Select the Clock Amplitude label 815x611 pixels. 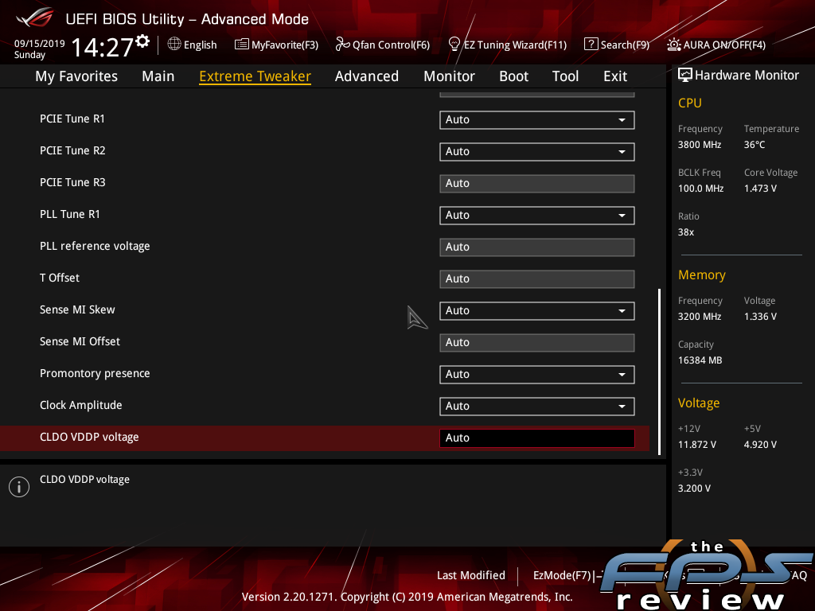(80, 405)
